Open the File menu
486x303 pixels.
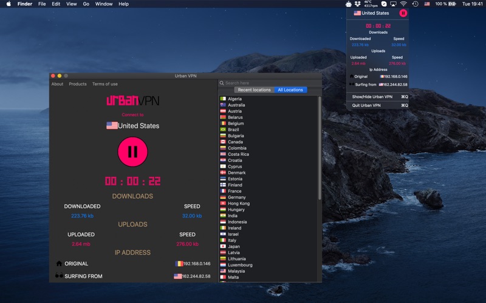42,4
